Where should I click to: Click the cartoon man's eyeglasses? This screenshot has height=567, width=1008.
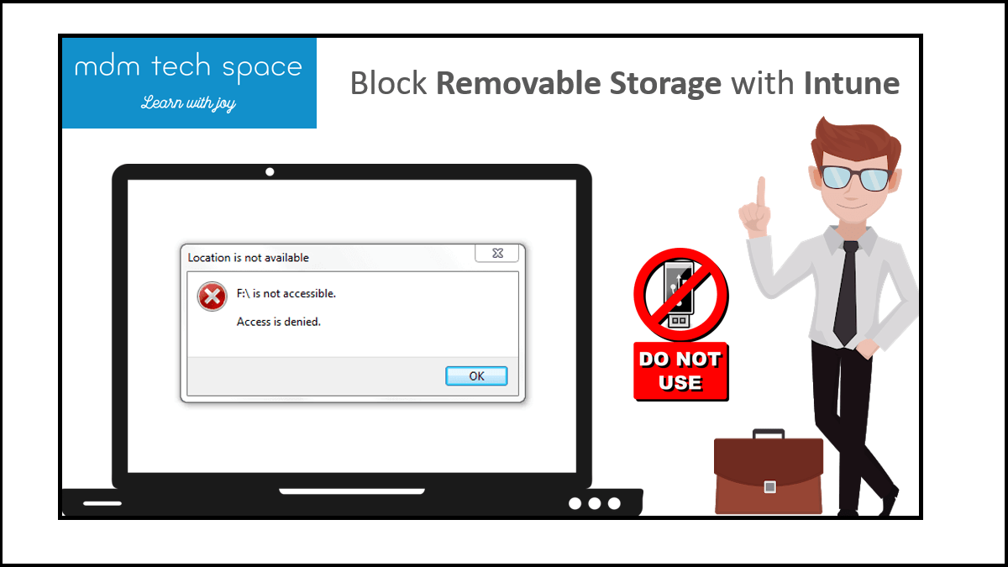(855, 176)
